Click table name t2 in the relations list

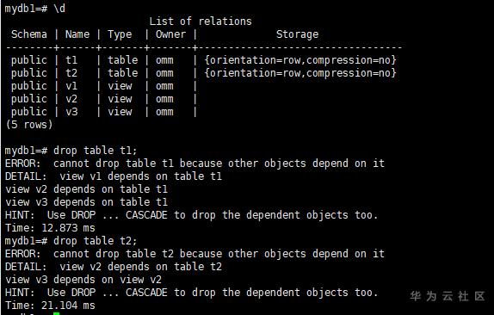coord(71,73)
